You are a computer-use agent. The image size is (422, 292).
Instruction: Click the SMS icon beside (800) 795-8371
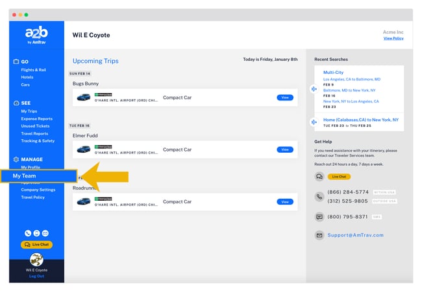(319, 217)
